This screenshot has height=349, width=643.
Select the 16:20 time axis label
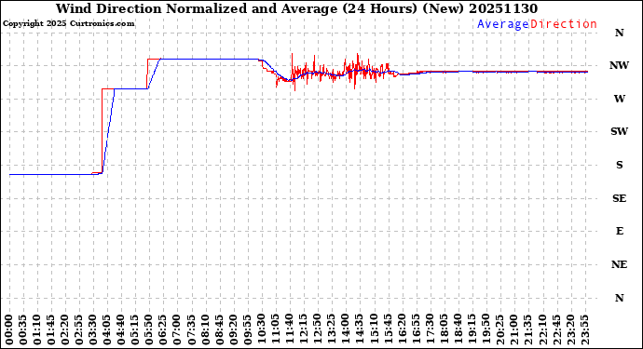pos(402,329)
